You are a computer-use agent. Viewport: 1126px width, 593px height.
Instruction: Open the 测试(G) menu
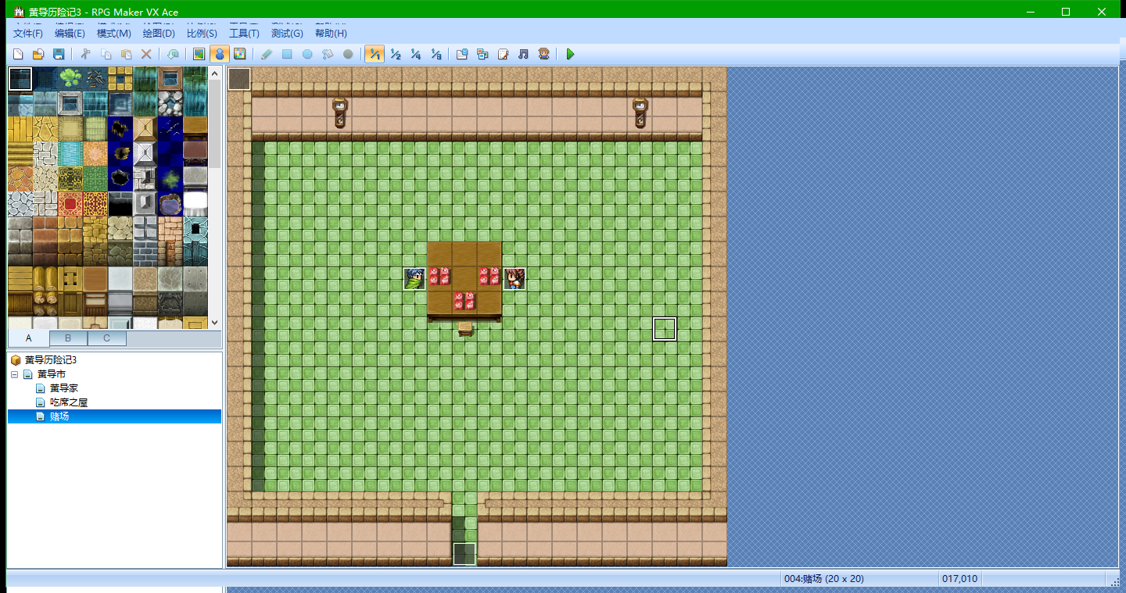tap(287, 34)
